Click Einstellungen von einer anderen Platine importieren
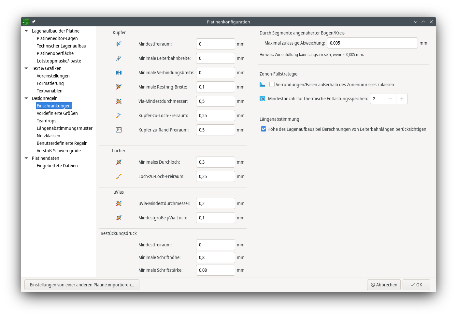This screenshot has height=317, width=457. pos(82,285)
